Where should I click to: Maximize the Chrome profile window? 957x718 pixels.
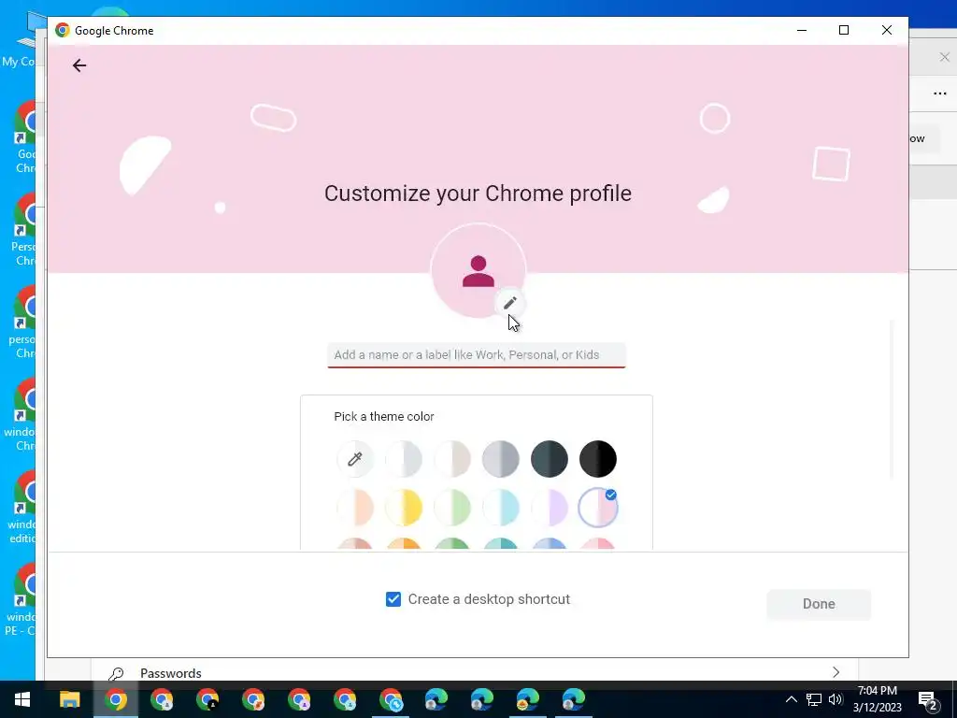tap(844, 30)
